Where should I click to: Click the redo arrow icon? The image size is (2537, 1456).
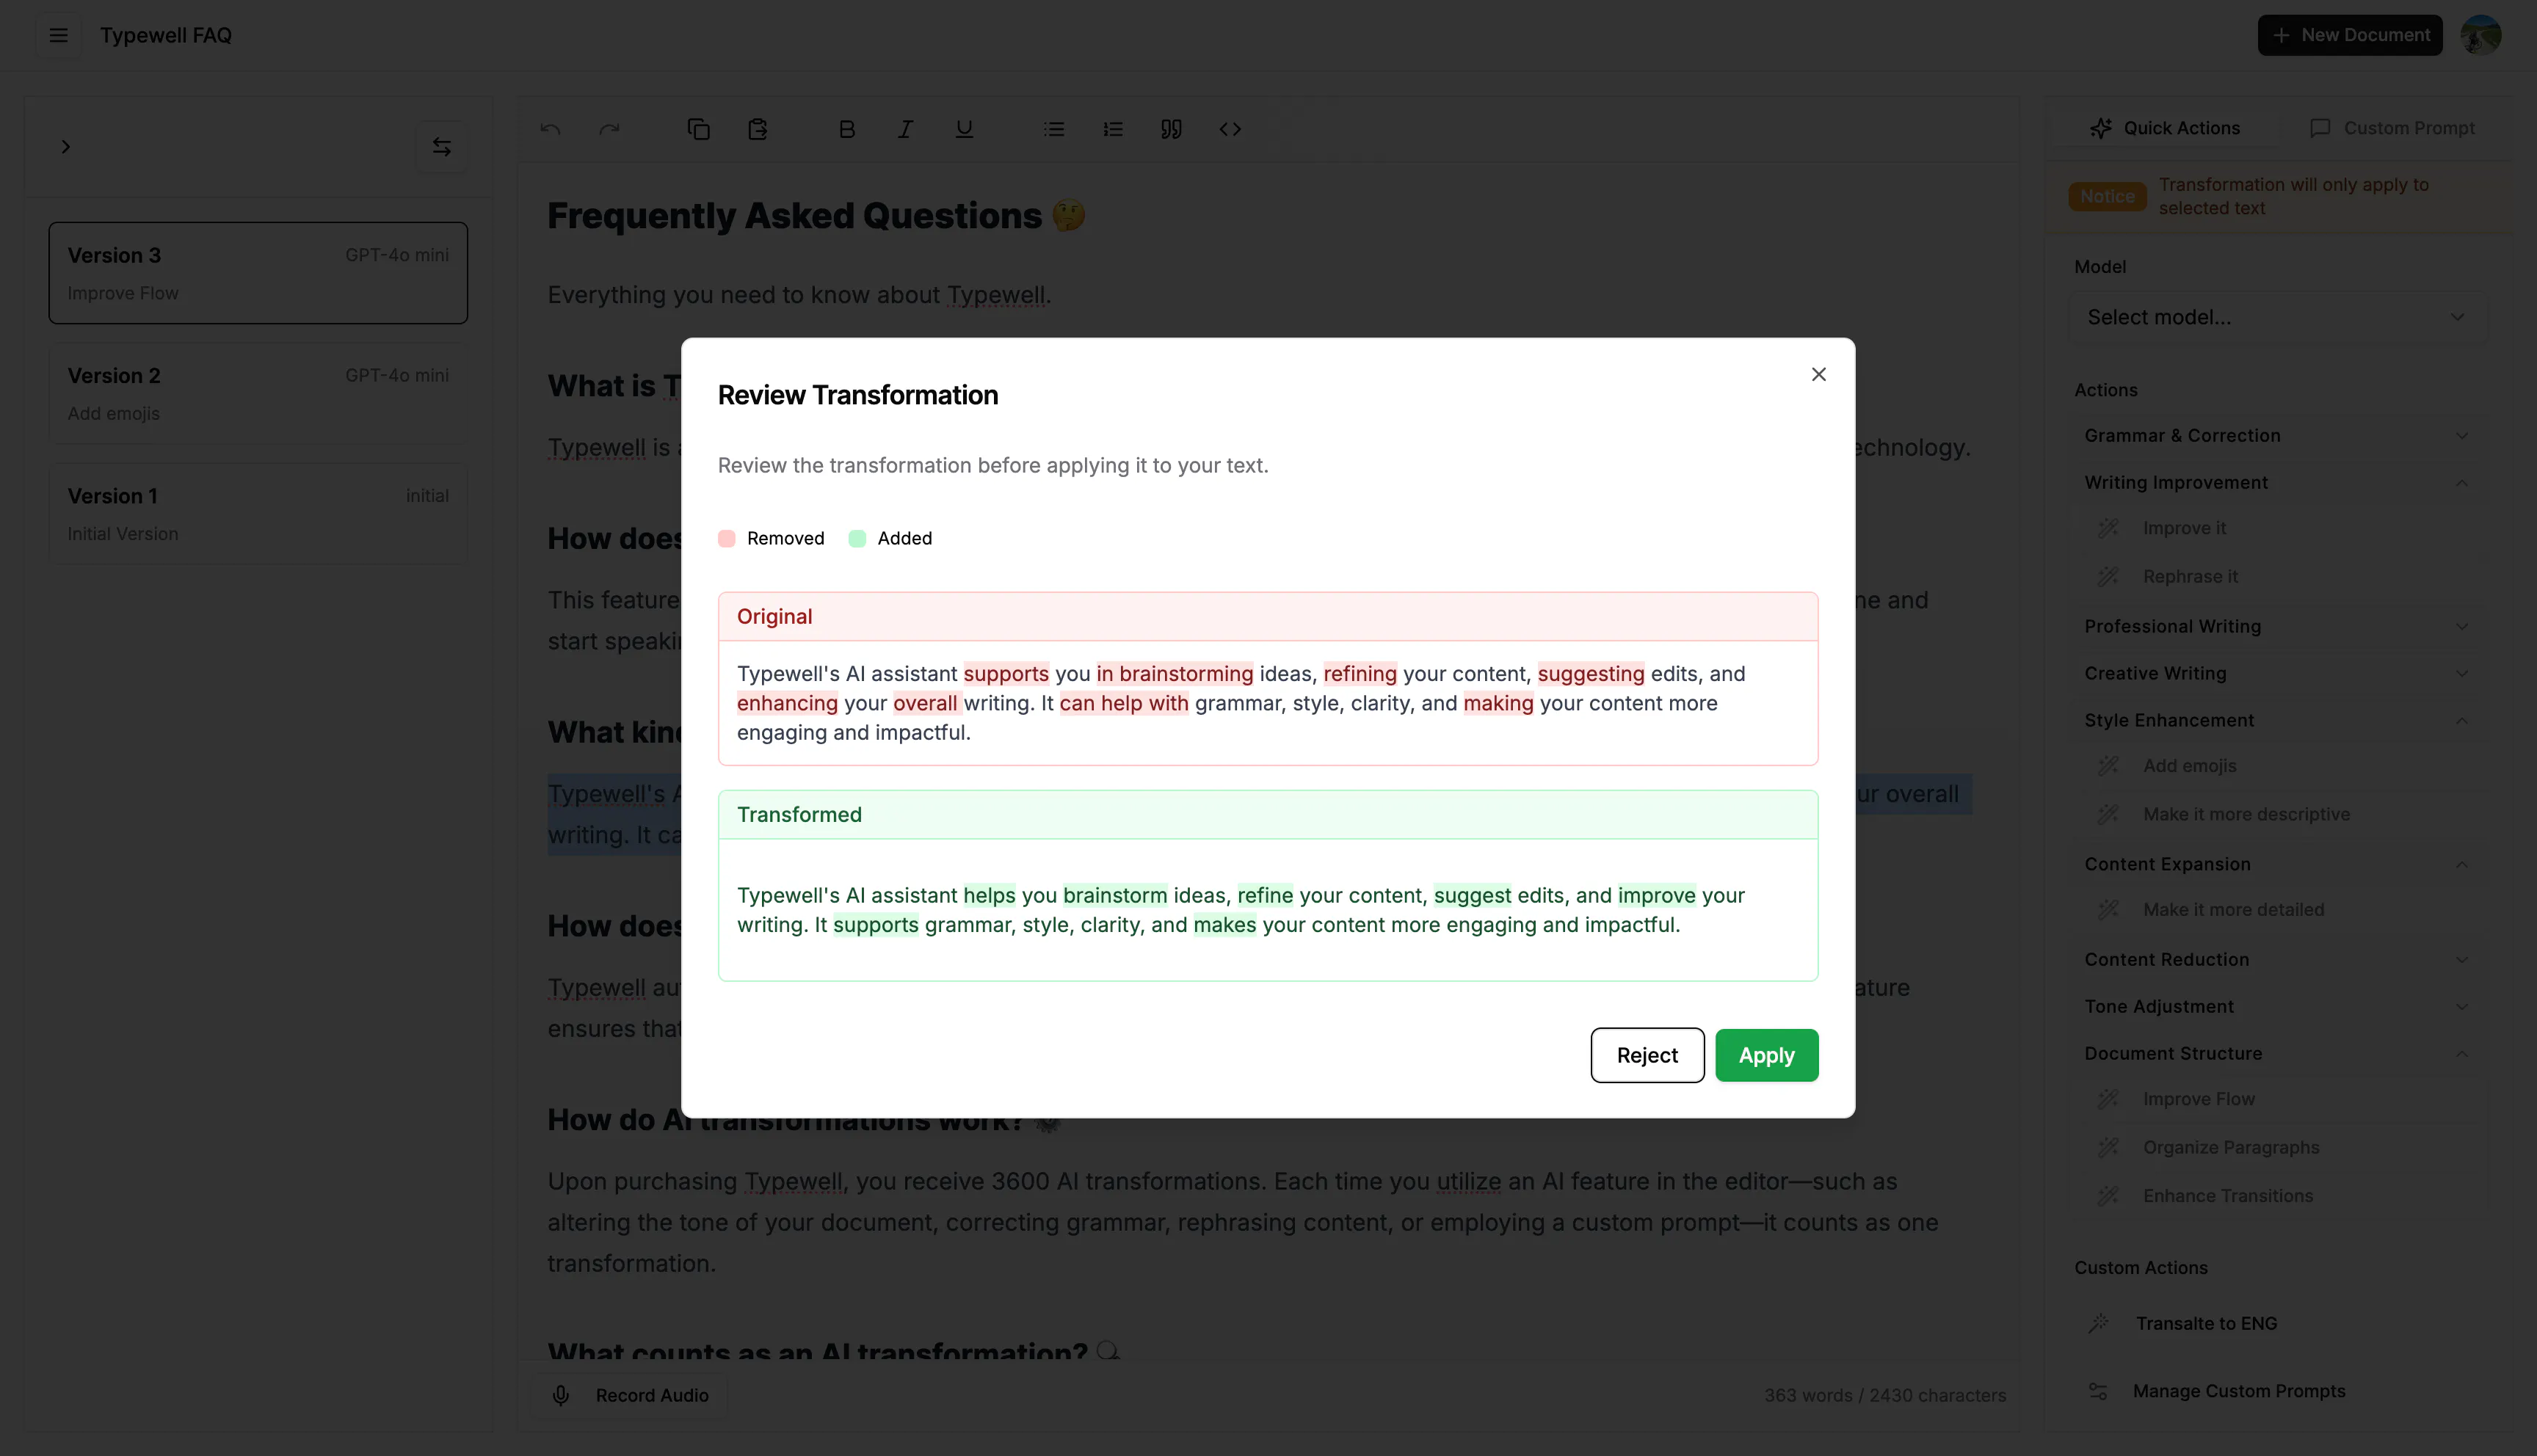click(609, 129)
